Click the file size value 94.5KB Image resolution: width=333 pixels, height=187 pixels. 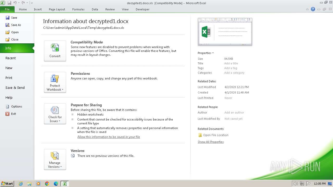tap(229, 59)
